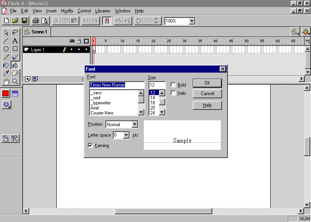The image size is (311, 222).
Task: Open the File menu
Action: (13, 11)
